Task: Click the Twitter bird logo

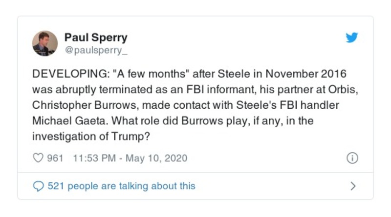Action: tap(352, 38)
